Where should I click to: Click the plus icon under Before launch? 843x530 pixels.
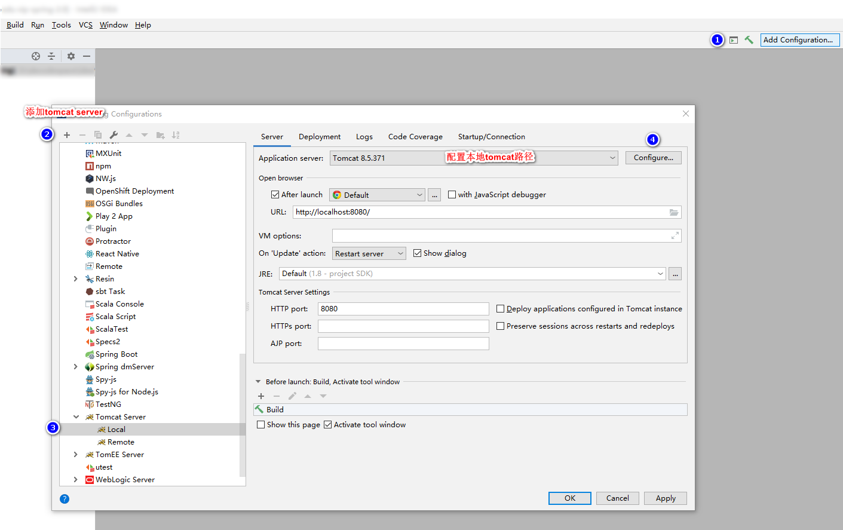coord(261,396)
